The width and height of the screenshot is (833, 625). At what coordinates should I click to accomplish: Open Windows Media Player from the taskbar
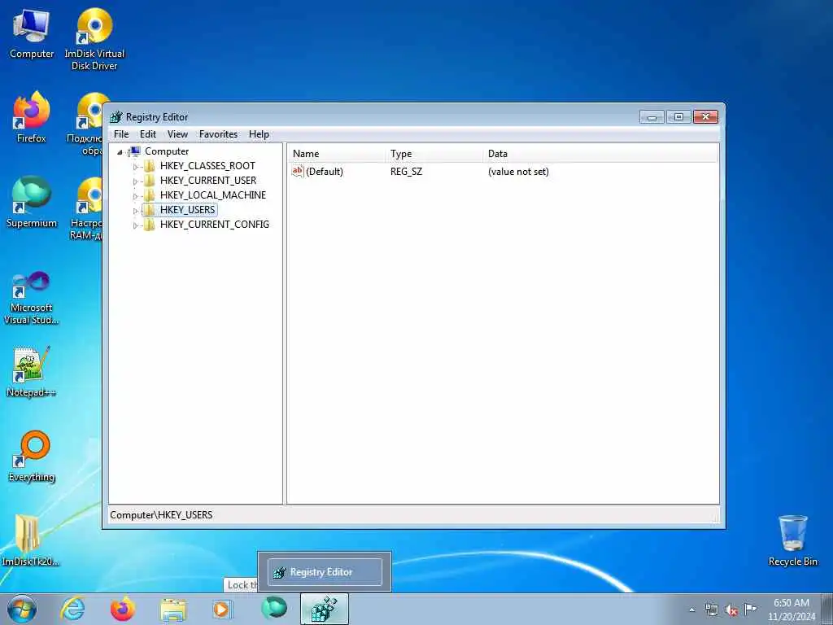point(223,610)
